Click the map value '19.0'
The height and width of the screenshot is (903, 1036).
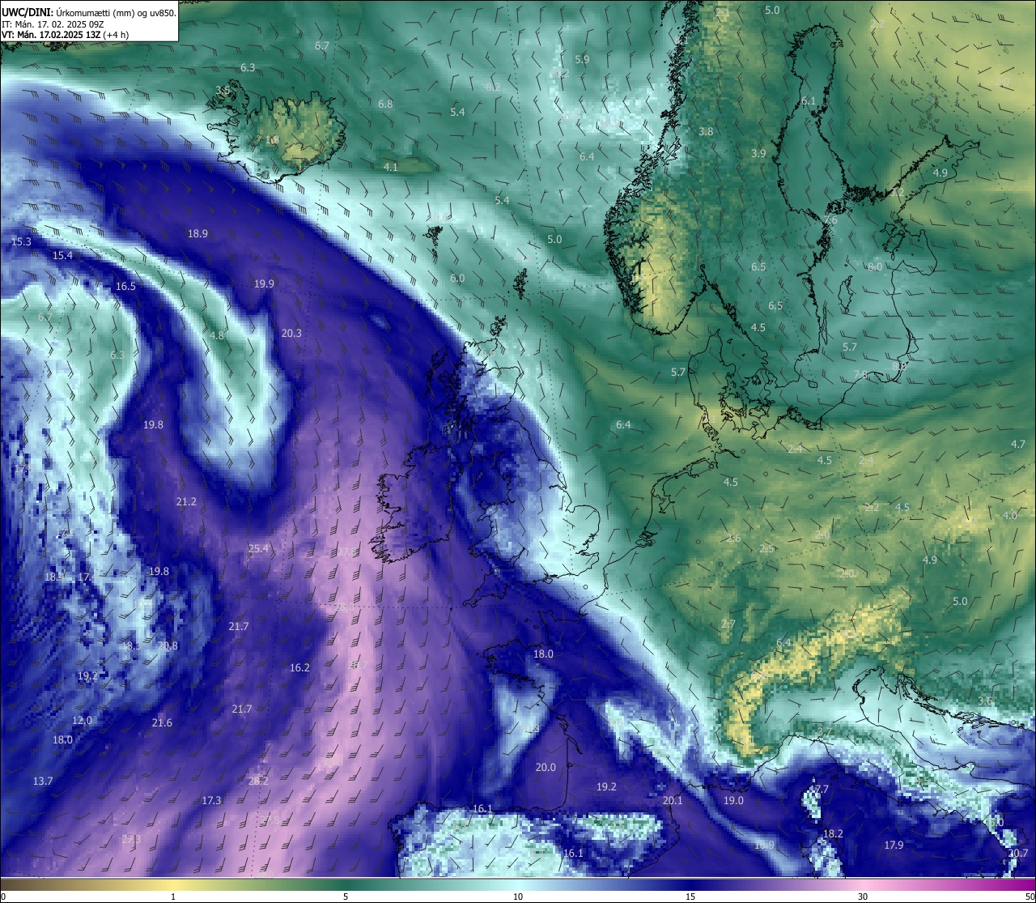(x=733, y=800)
